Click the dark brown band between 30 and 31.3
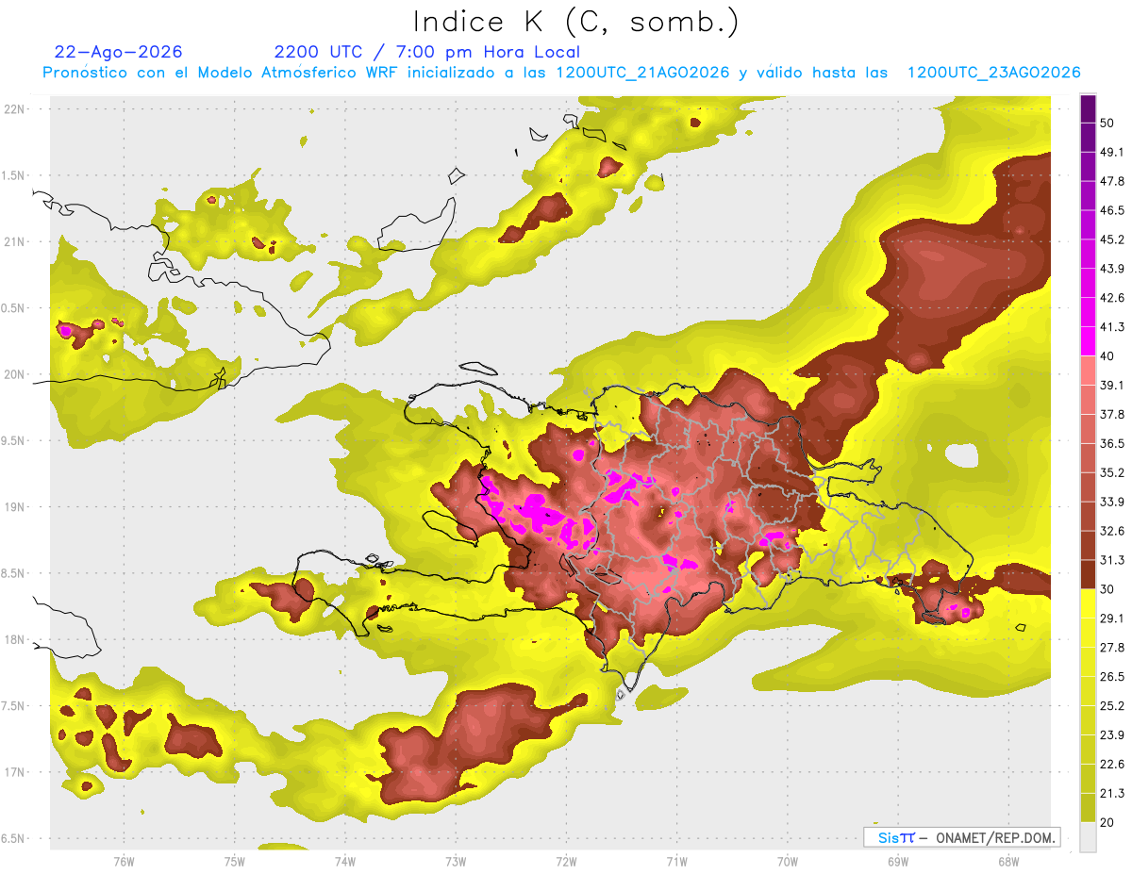 (1088, 574)
